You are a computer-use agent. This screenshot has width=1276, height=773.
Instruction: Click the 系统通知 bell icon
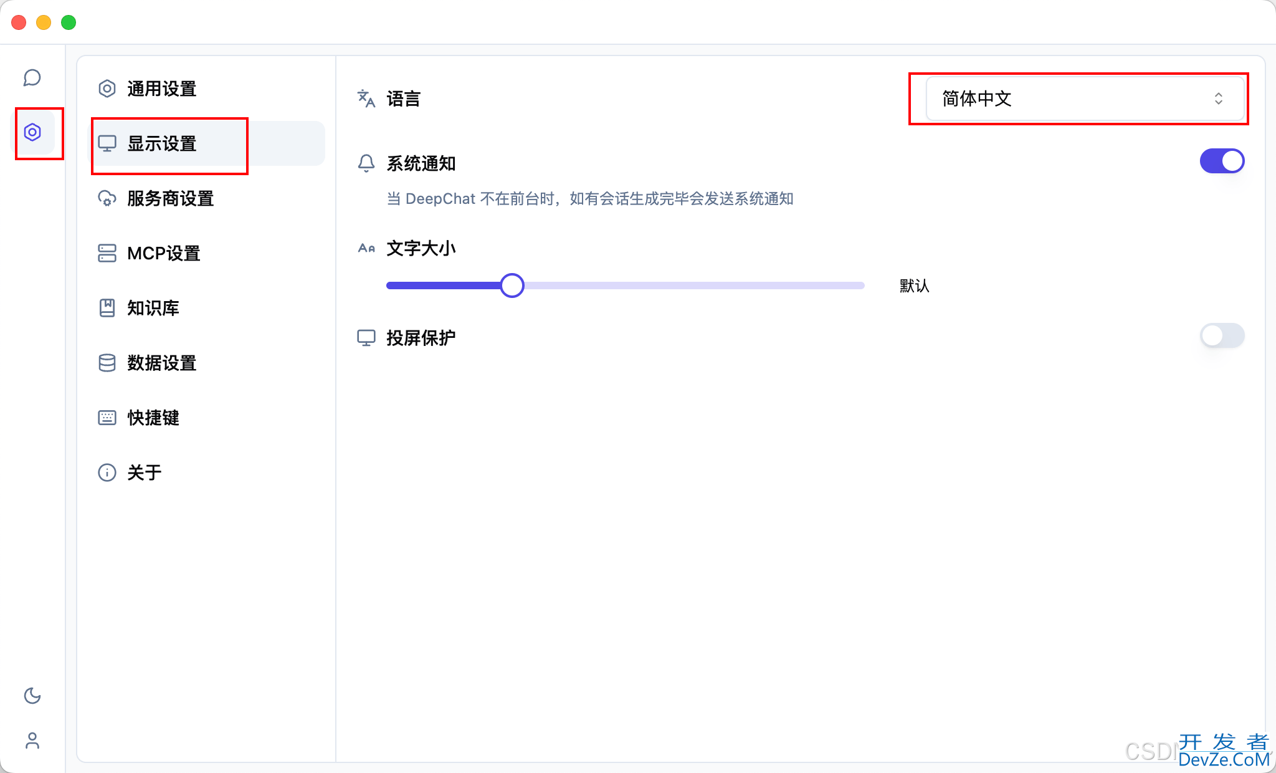tap(366, 163)
